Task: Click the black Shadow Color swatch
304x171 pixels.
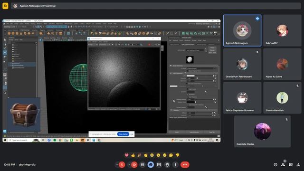Action: (190, 102)
